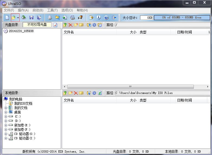Click the page-with-star toolbar icon
212x155 pixels.
click(91, 18)
